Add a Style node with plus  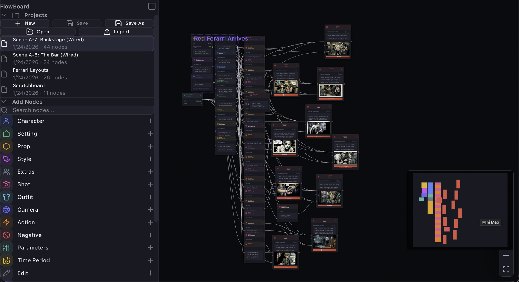click(150, 159)
